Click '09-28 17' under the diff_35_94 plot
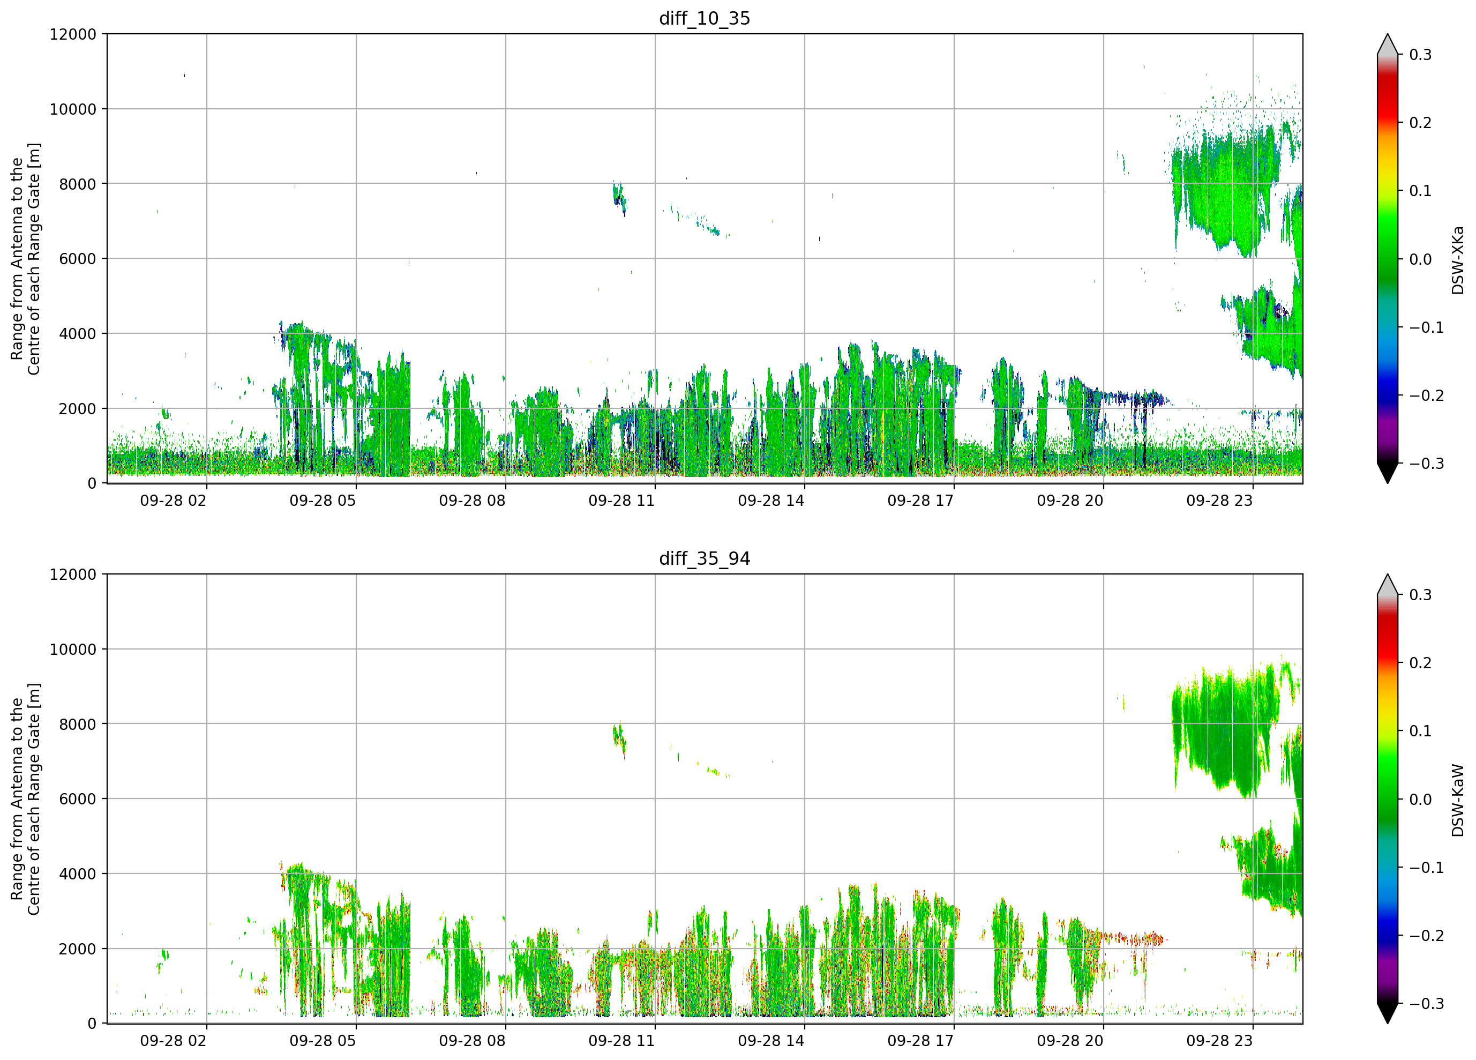Image resolution: width=1476 pixels, height=1060 pixels. 920,1041
